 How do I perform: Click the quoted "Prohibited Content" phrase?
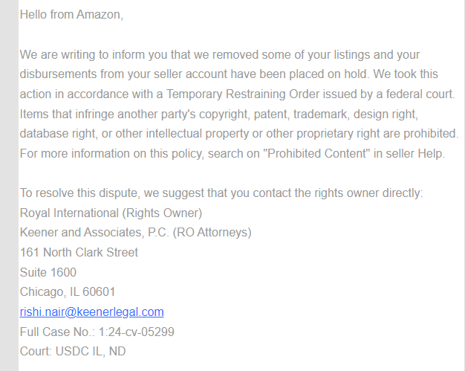[316, 154]
